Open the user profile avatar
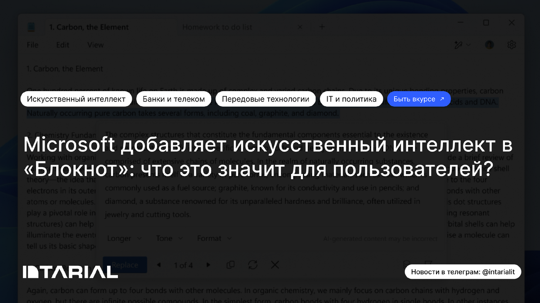The height and width of the screenshot is (303, 540). click(x=490, y=45)
